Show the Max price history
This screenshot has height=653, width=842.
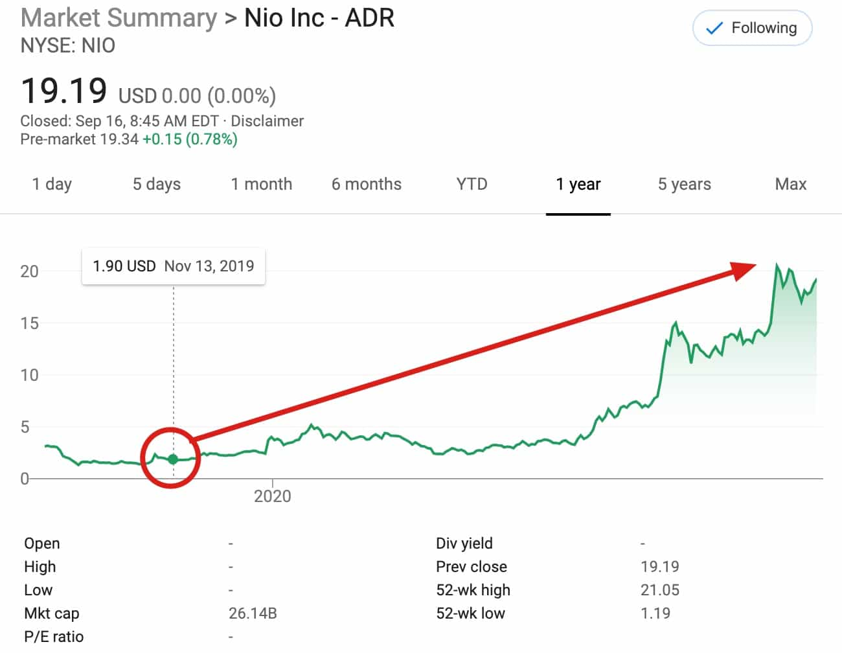click(x=790, y=184)
